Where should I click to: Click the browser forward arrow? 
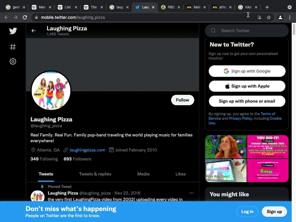click(x=16, y=17)
